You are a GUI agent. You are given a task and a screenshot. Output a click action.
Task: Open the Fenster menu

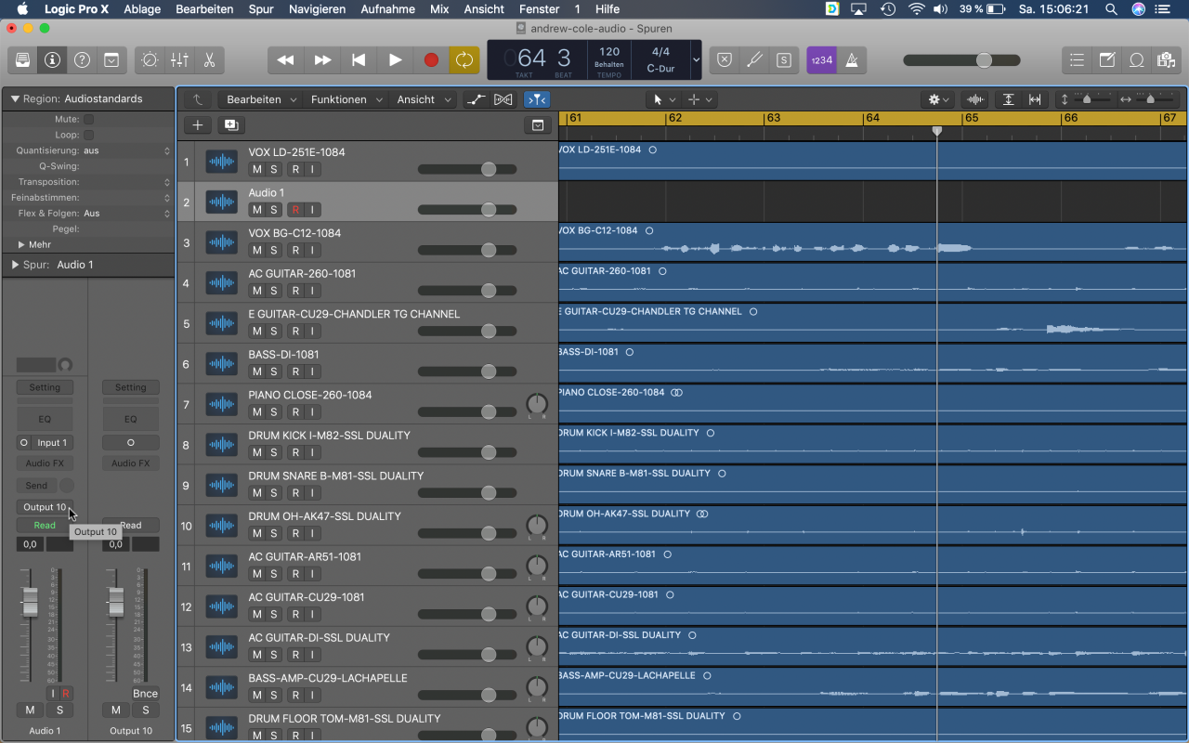[x=539, y=9]
